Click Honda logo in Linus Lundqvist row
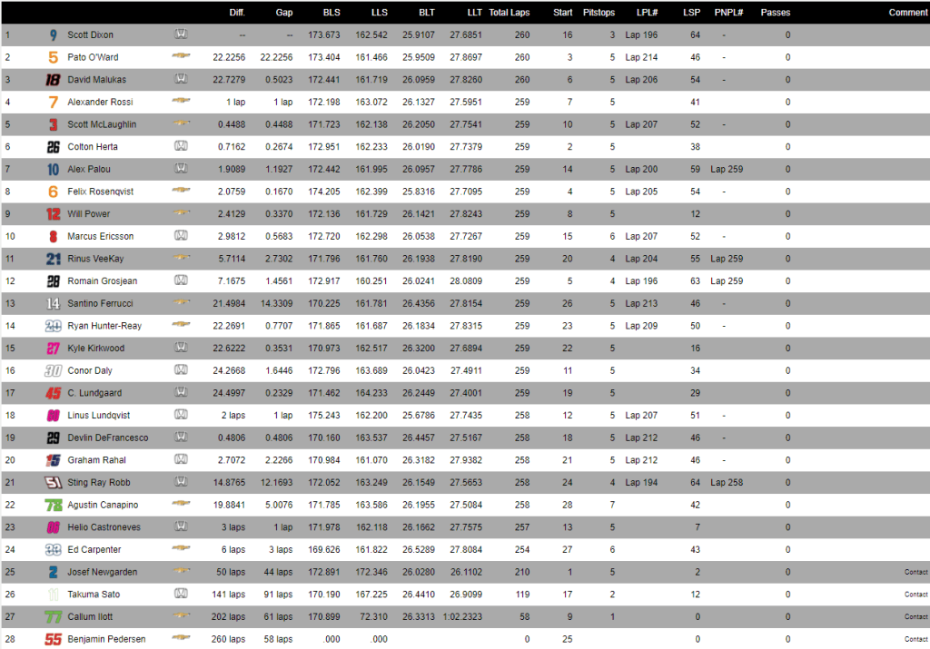The height and width of the screenshot is (649, 930). (181, 414)
